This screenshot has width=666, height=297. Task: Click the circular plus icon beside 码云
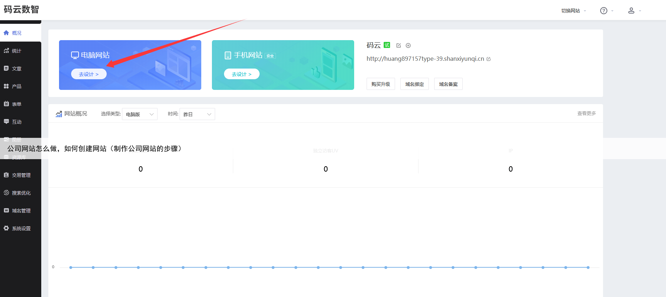(408, 45)
